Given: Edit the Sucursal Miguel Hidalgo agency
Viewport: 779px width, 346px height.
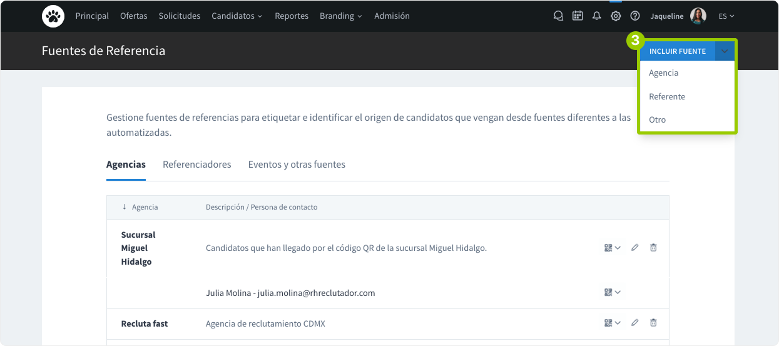Looking at the screenshot, I should pos(634,248).
